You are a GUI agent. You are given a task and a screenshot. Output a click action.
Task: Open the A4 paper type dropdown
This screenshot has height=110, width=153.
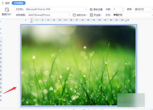click(49, 15)
